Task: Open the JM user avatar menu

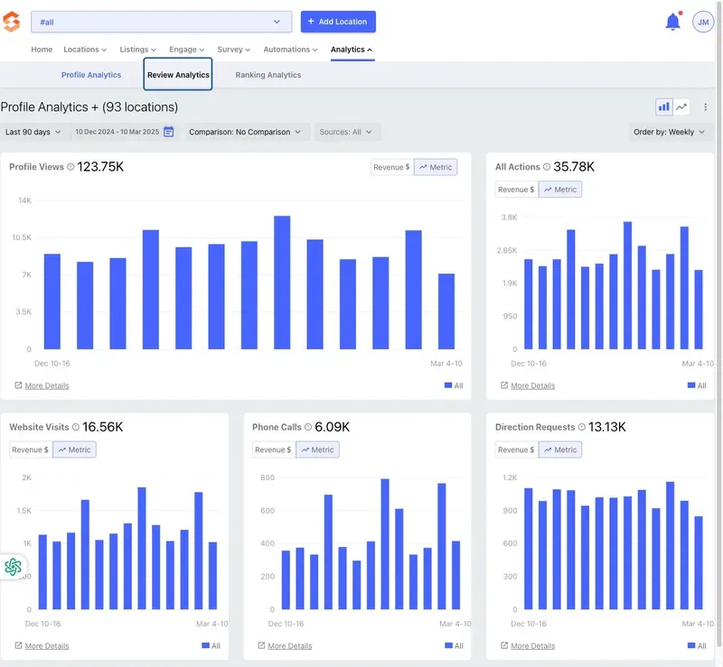Action: (x=703, y=22)
